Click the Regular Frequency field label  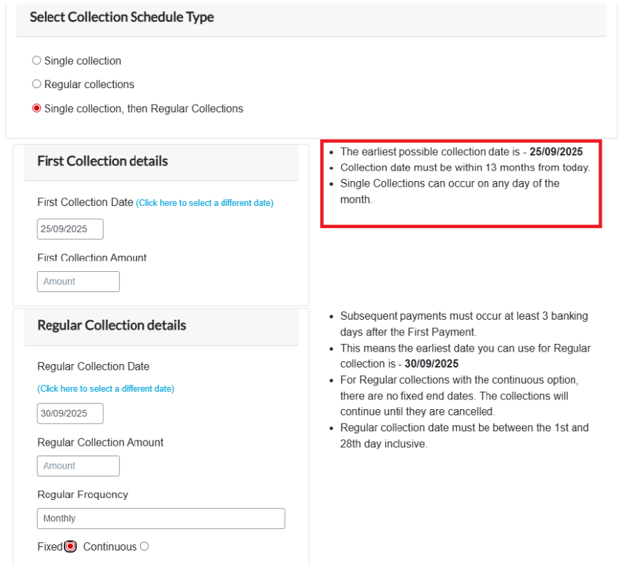(x=82, y=494)
